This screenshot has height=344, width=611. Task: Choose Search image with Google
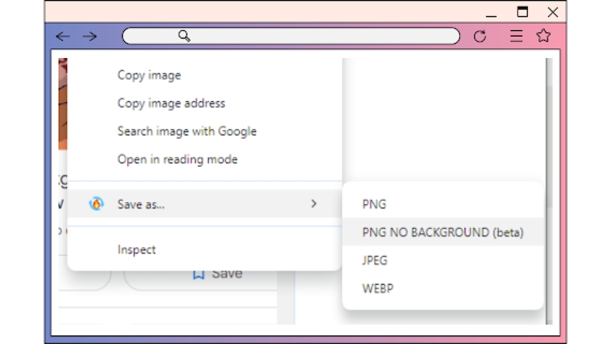pos(205,131)
